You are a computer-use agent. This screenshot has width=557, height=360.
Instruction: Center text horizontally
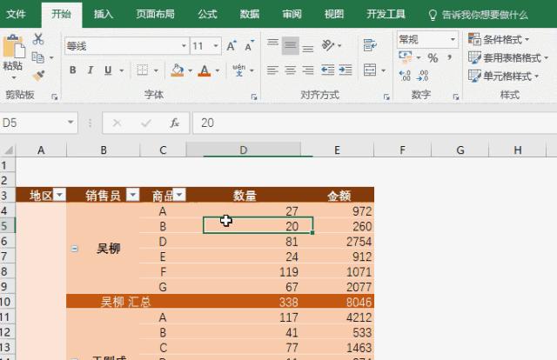click(x=290, y=70)
